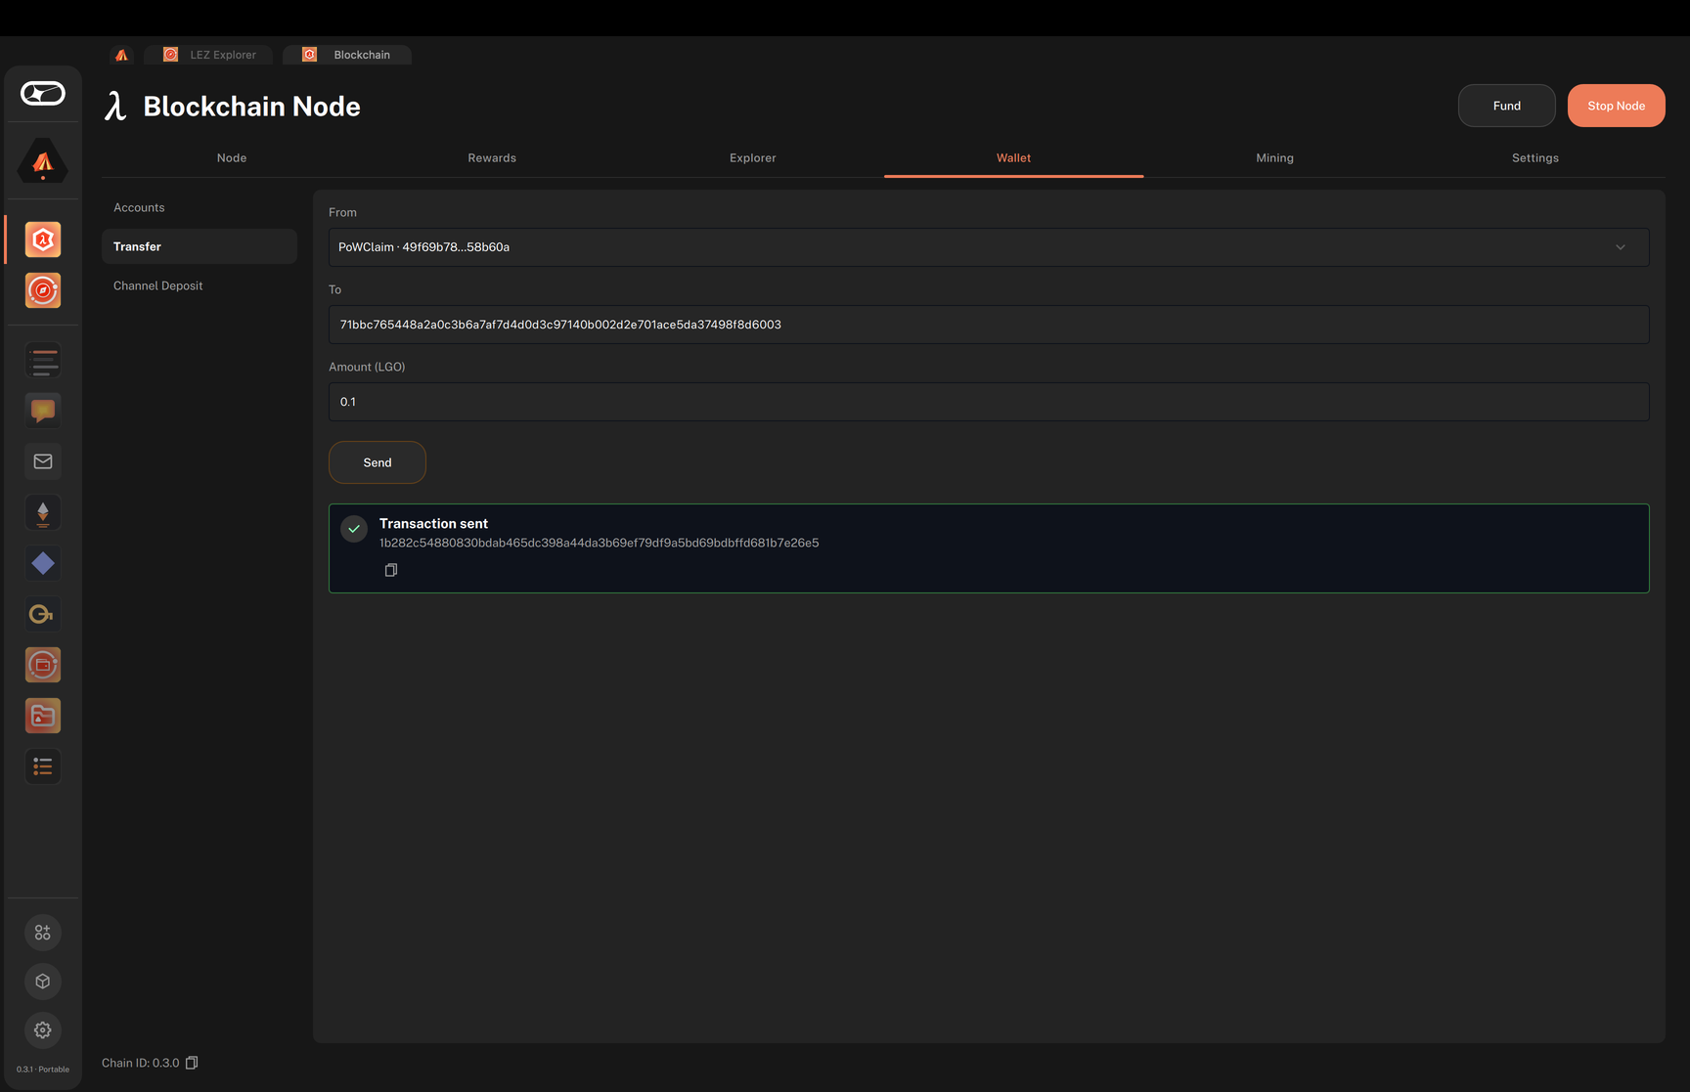Click the 0.3.1 Portable version label
Image resolution: width=1690 pixels, height=1092 pixels.
[x=43, y=1070]
